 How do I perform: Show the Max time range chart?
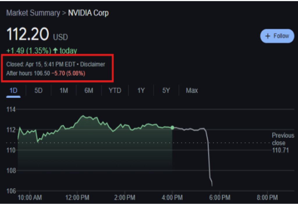192,90
